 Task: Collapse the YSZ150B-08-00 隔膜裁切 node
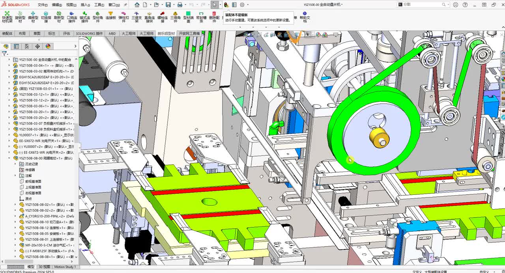10,158
